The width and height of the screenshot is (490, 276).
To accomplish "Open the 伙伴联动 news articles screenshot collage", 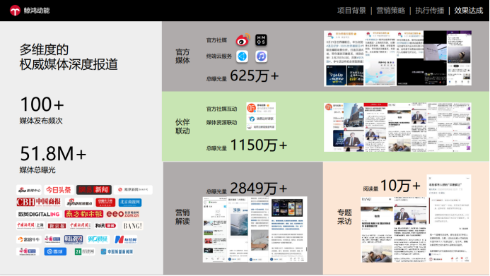I will 397,127.
